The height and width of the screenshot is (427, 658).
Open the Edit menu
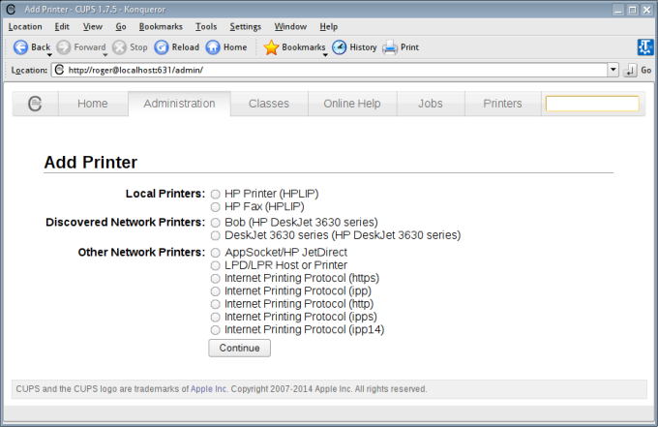coord(62,27)
